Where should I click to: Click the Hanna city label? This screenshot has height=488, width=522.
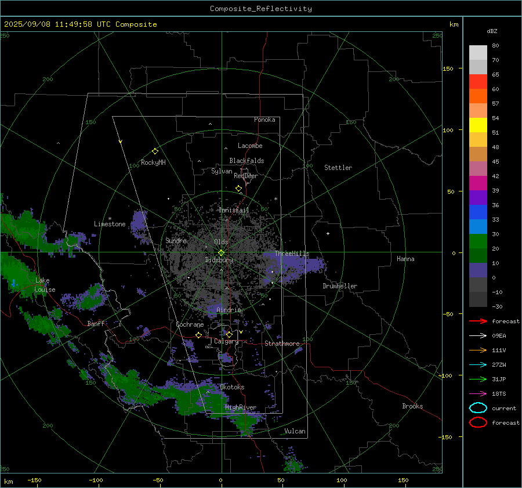coord(405,259)
